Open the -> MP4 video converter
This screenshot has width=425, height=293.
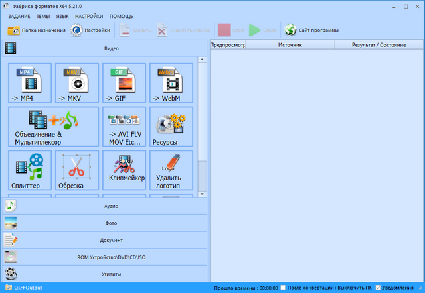click(30, 84)
